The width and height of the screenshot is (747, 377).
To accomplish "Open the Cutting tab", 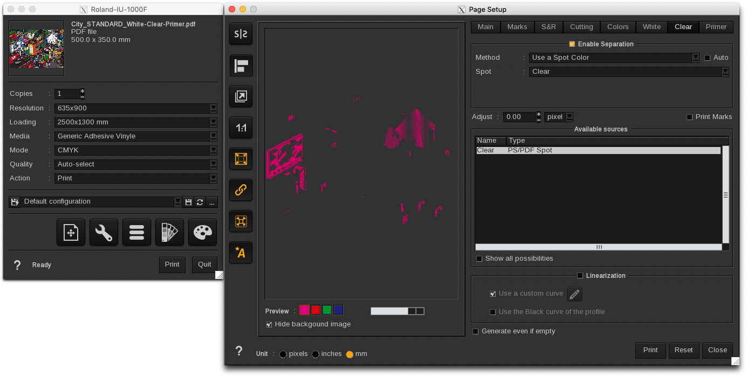I will pyautogui.click(x=581, y=26).
